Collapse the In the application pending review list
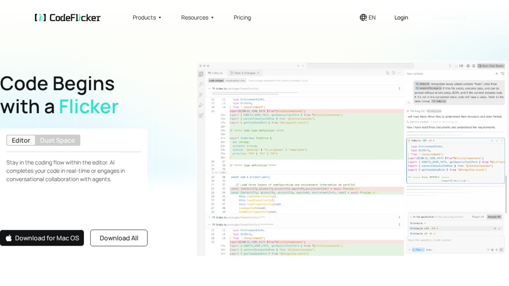This screenshot has height=286, width=509. (x=411, y=217)
